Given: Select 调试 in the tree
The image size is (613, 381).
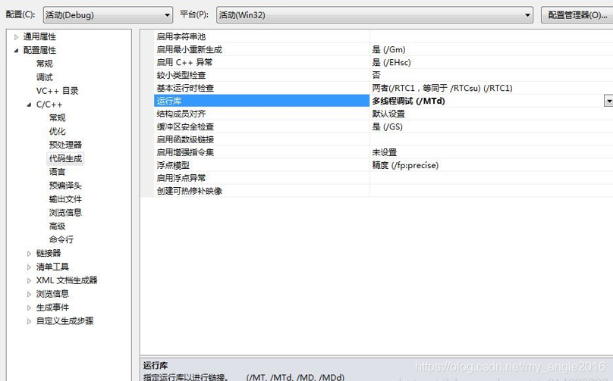Looking at the screenshot, I should [x=45, y=77].
